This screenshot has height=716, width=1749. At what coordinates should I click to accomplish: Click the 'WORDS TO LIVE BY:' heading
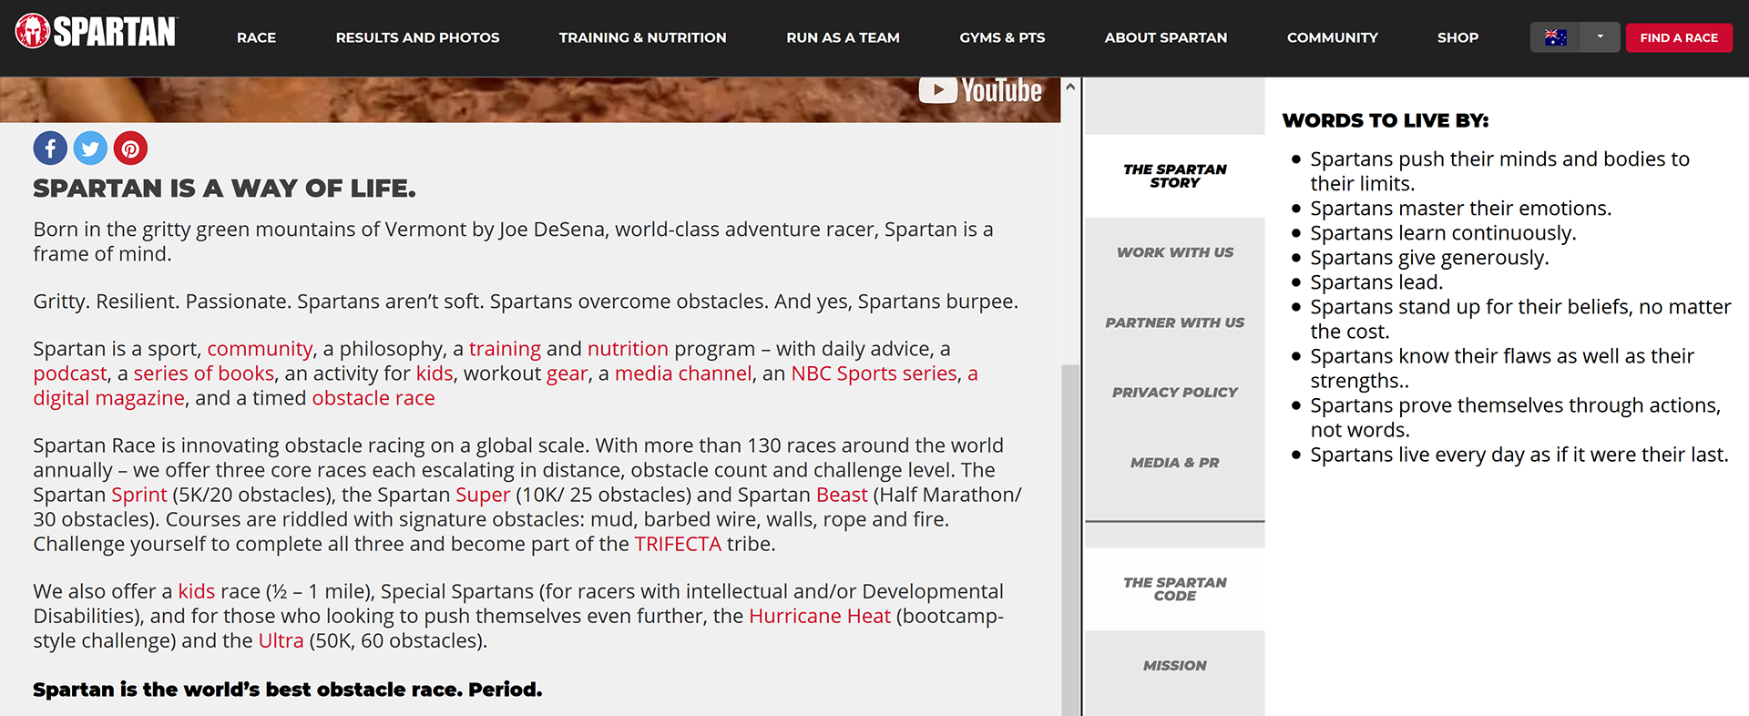(x=1386, y=120)
